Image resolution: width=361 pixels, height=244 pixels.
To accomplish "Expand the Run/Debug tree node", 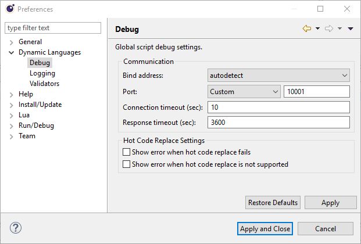I will pos(11,126).
